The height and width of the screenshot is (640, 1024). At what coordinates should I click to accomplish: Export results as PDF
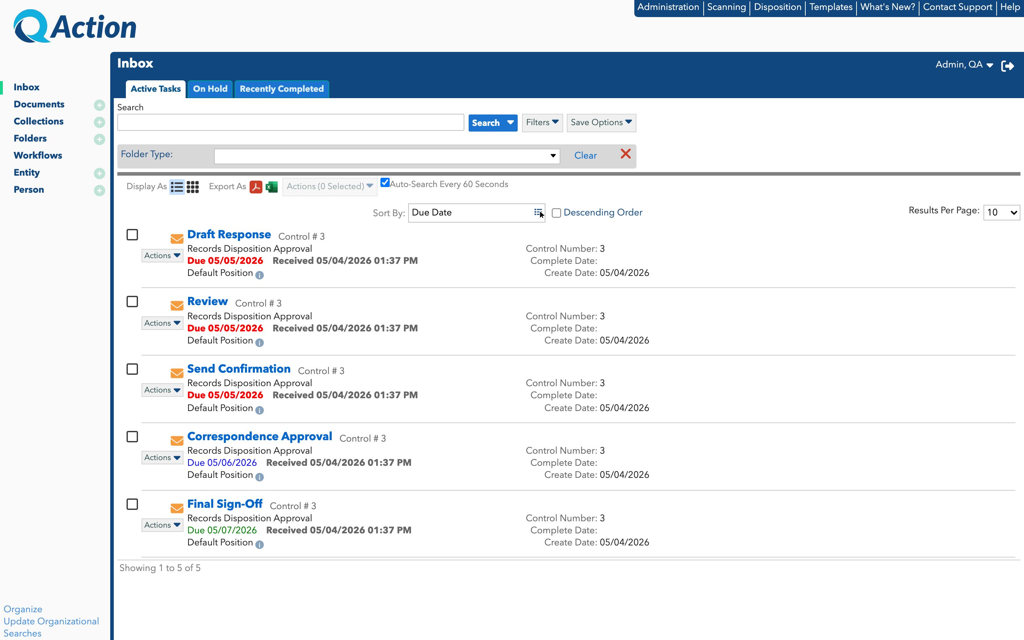pyautogui.click(x=256, y=187)
